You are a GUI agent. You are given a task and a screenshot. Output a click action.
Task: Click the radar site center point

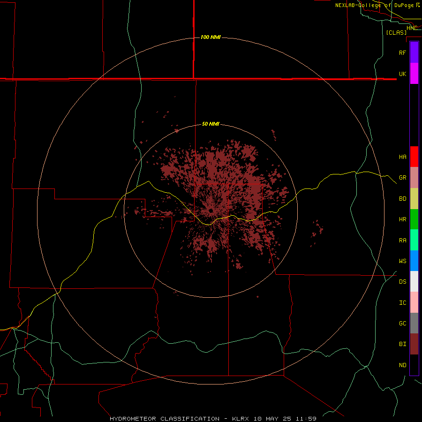click(x=211, y=211)
